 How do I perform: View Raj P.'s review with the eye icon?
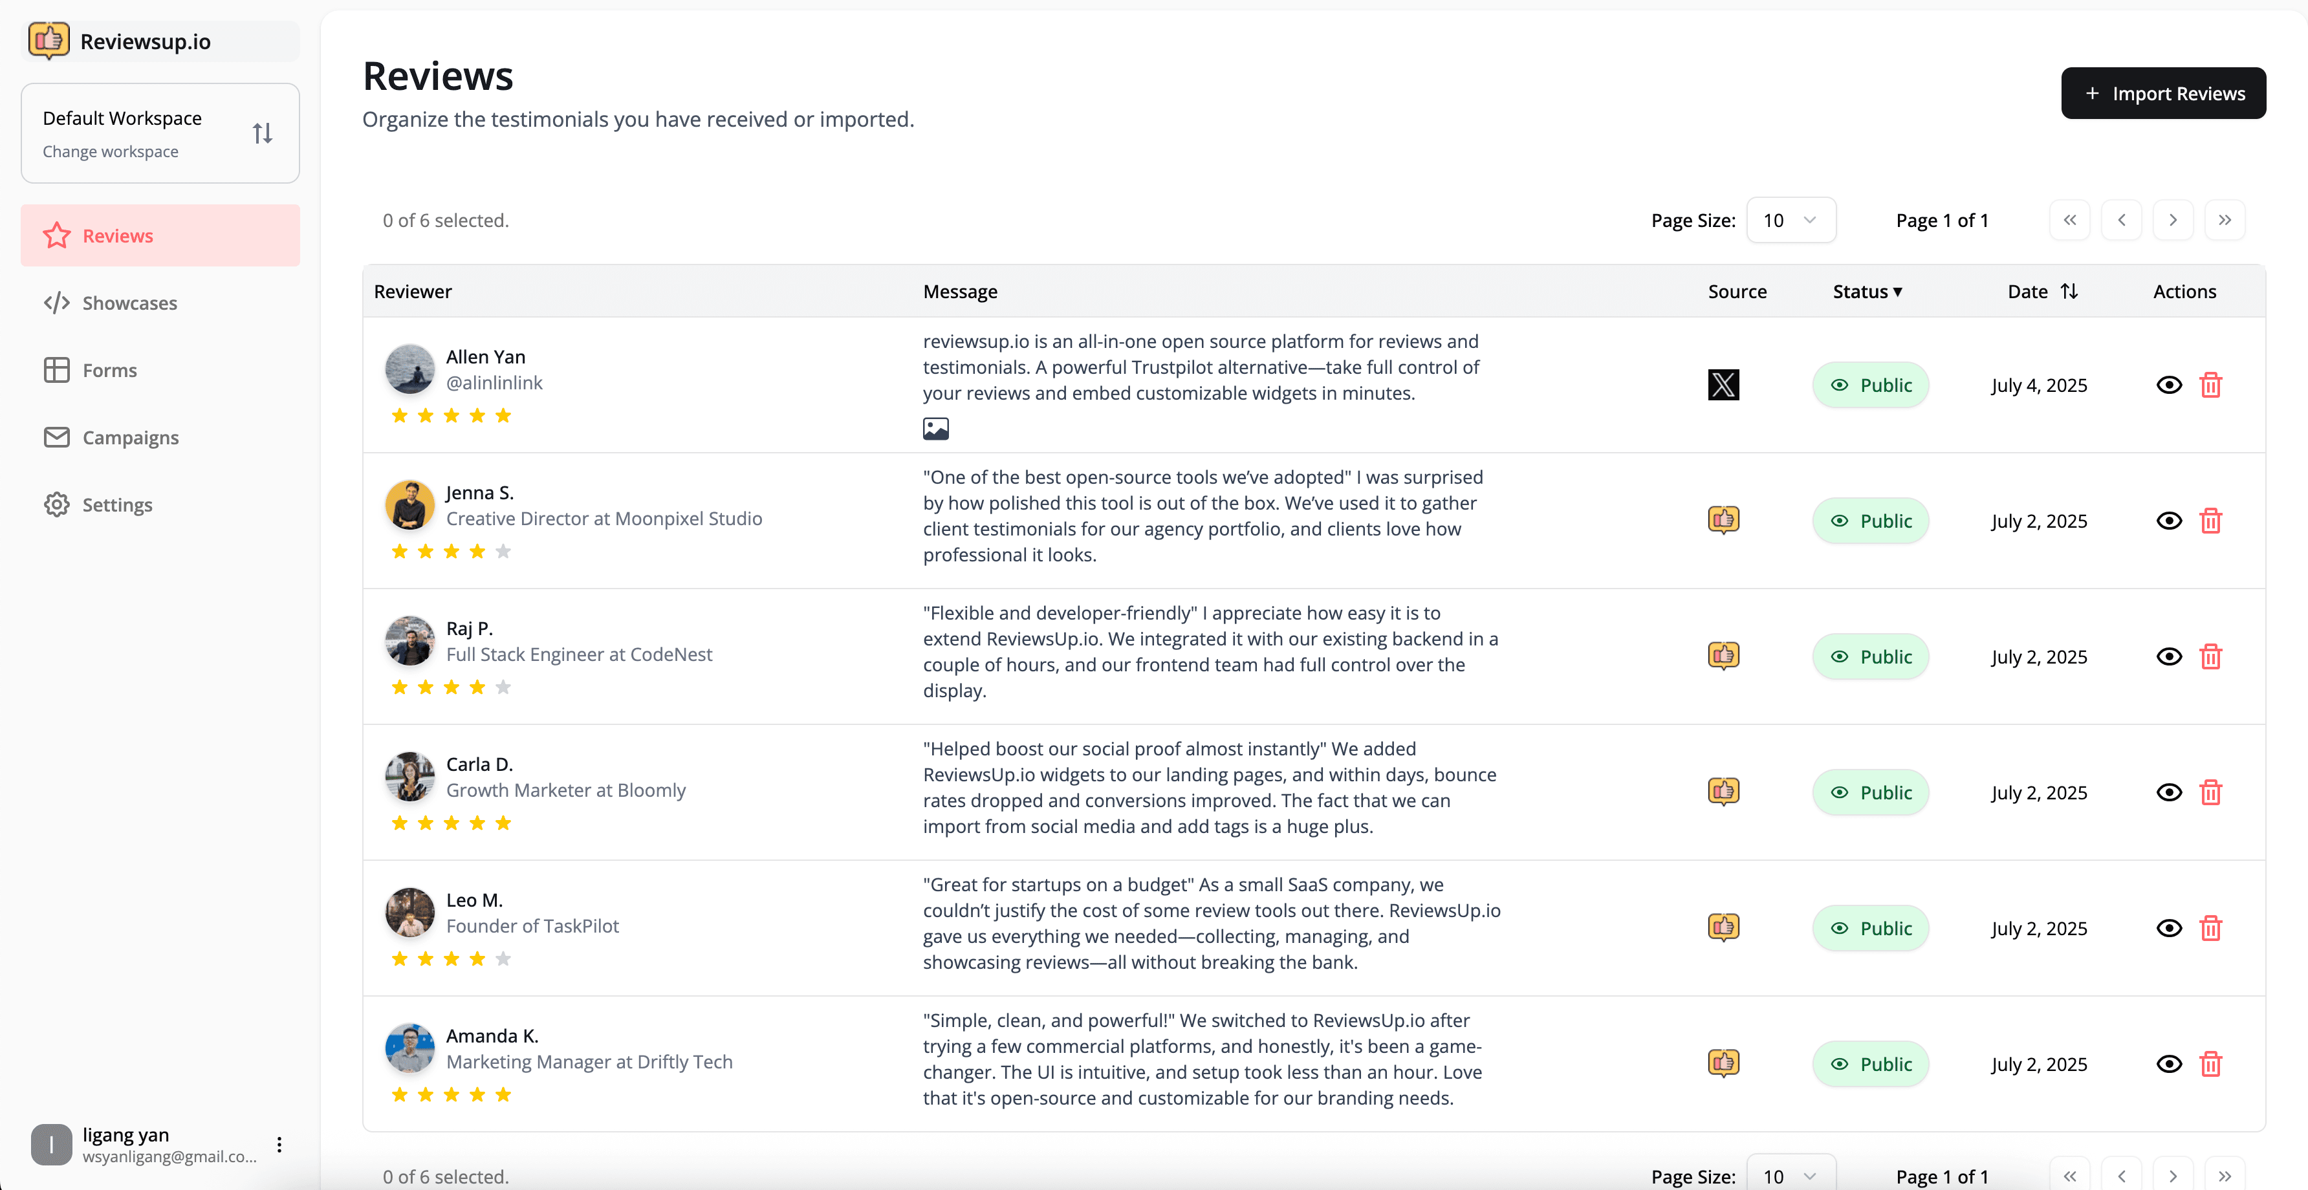[x=2168, y=656]
